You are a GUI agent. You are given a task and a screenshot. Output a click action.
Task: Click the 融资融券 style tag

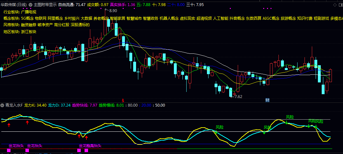click(x=29, y=25)
